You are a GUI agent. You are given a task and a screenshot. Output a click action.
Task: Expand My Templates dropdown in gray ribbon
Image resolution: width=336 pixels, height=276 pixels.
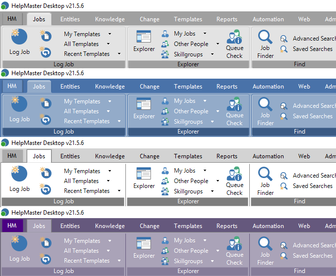110,34
